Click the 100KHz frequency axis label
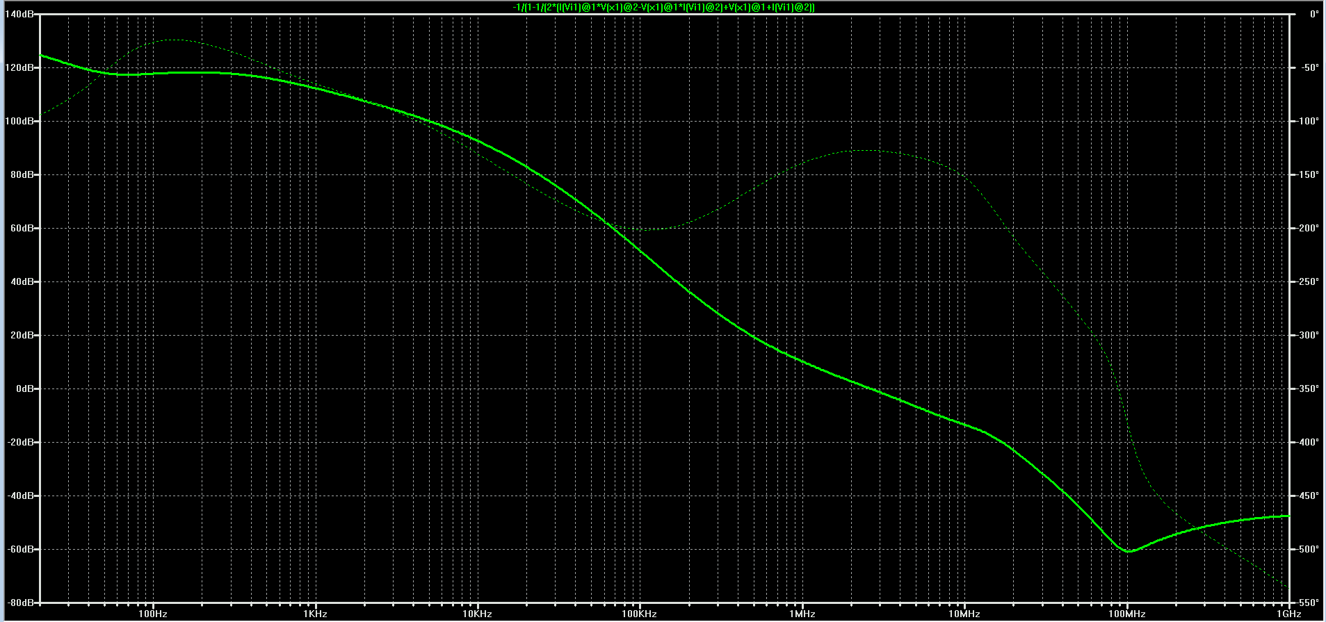The height and width of the screenshot is (622, 1326). 640,614
